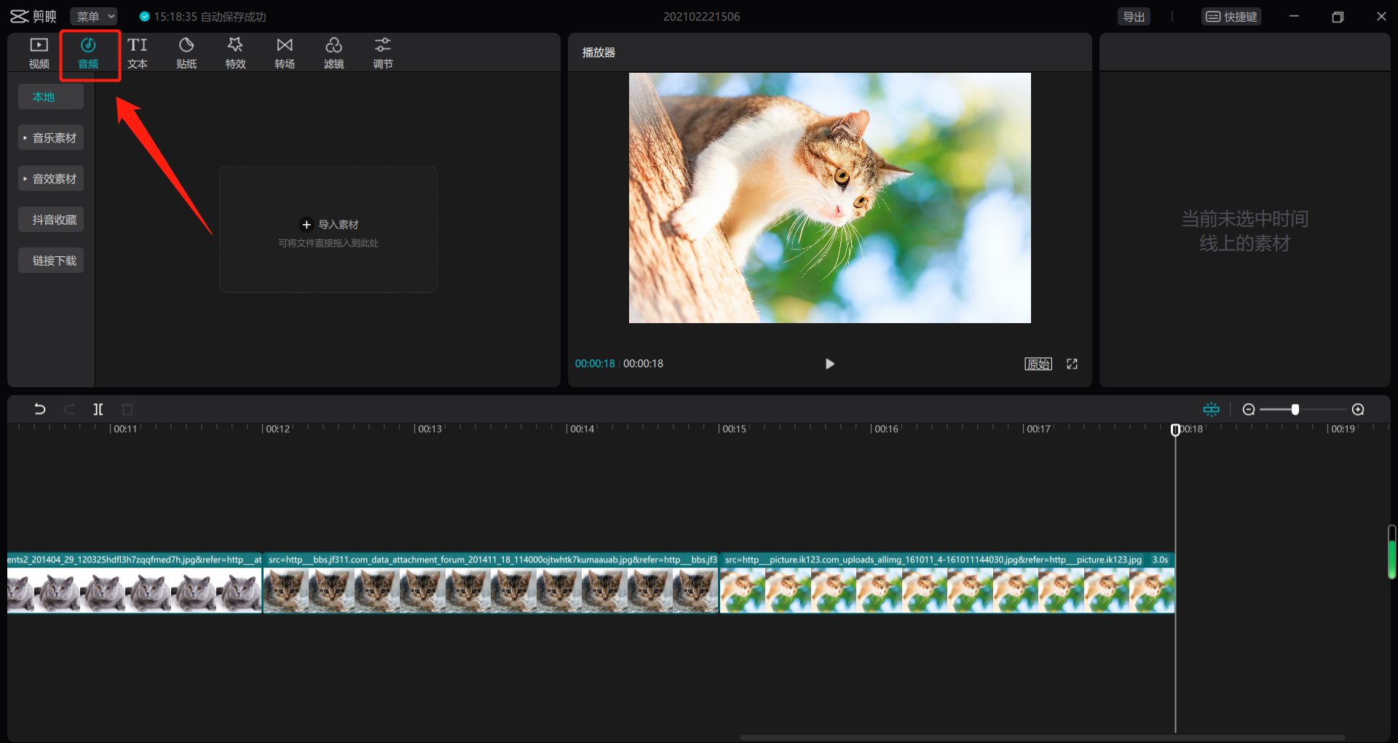Toggle timeline snapping magnet icon
The width and height of the screenshot is (1398, 743).
(x=1211, y=409)
